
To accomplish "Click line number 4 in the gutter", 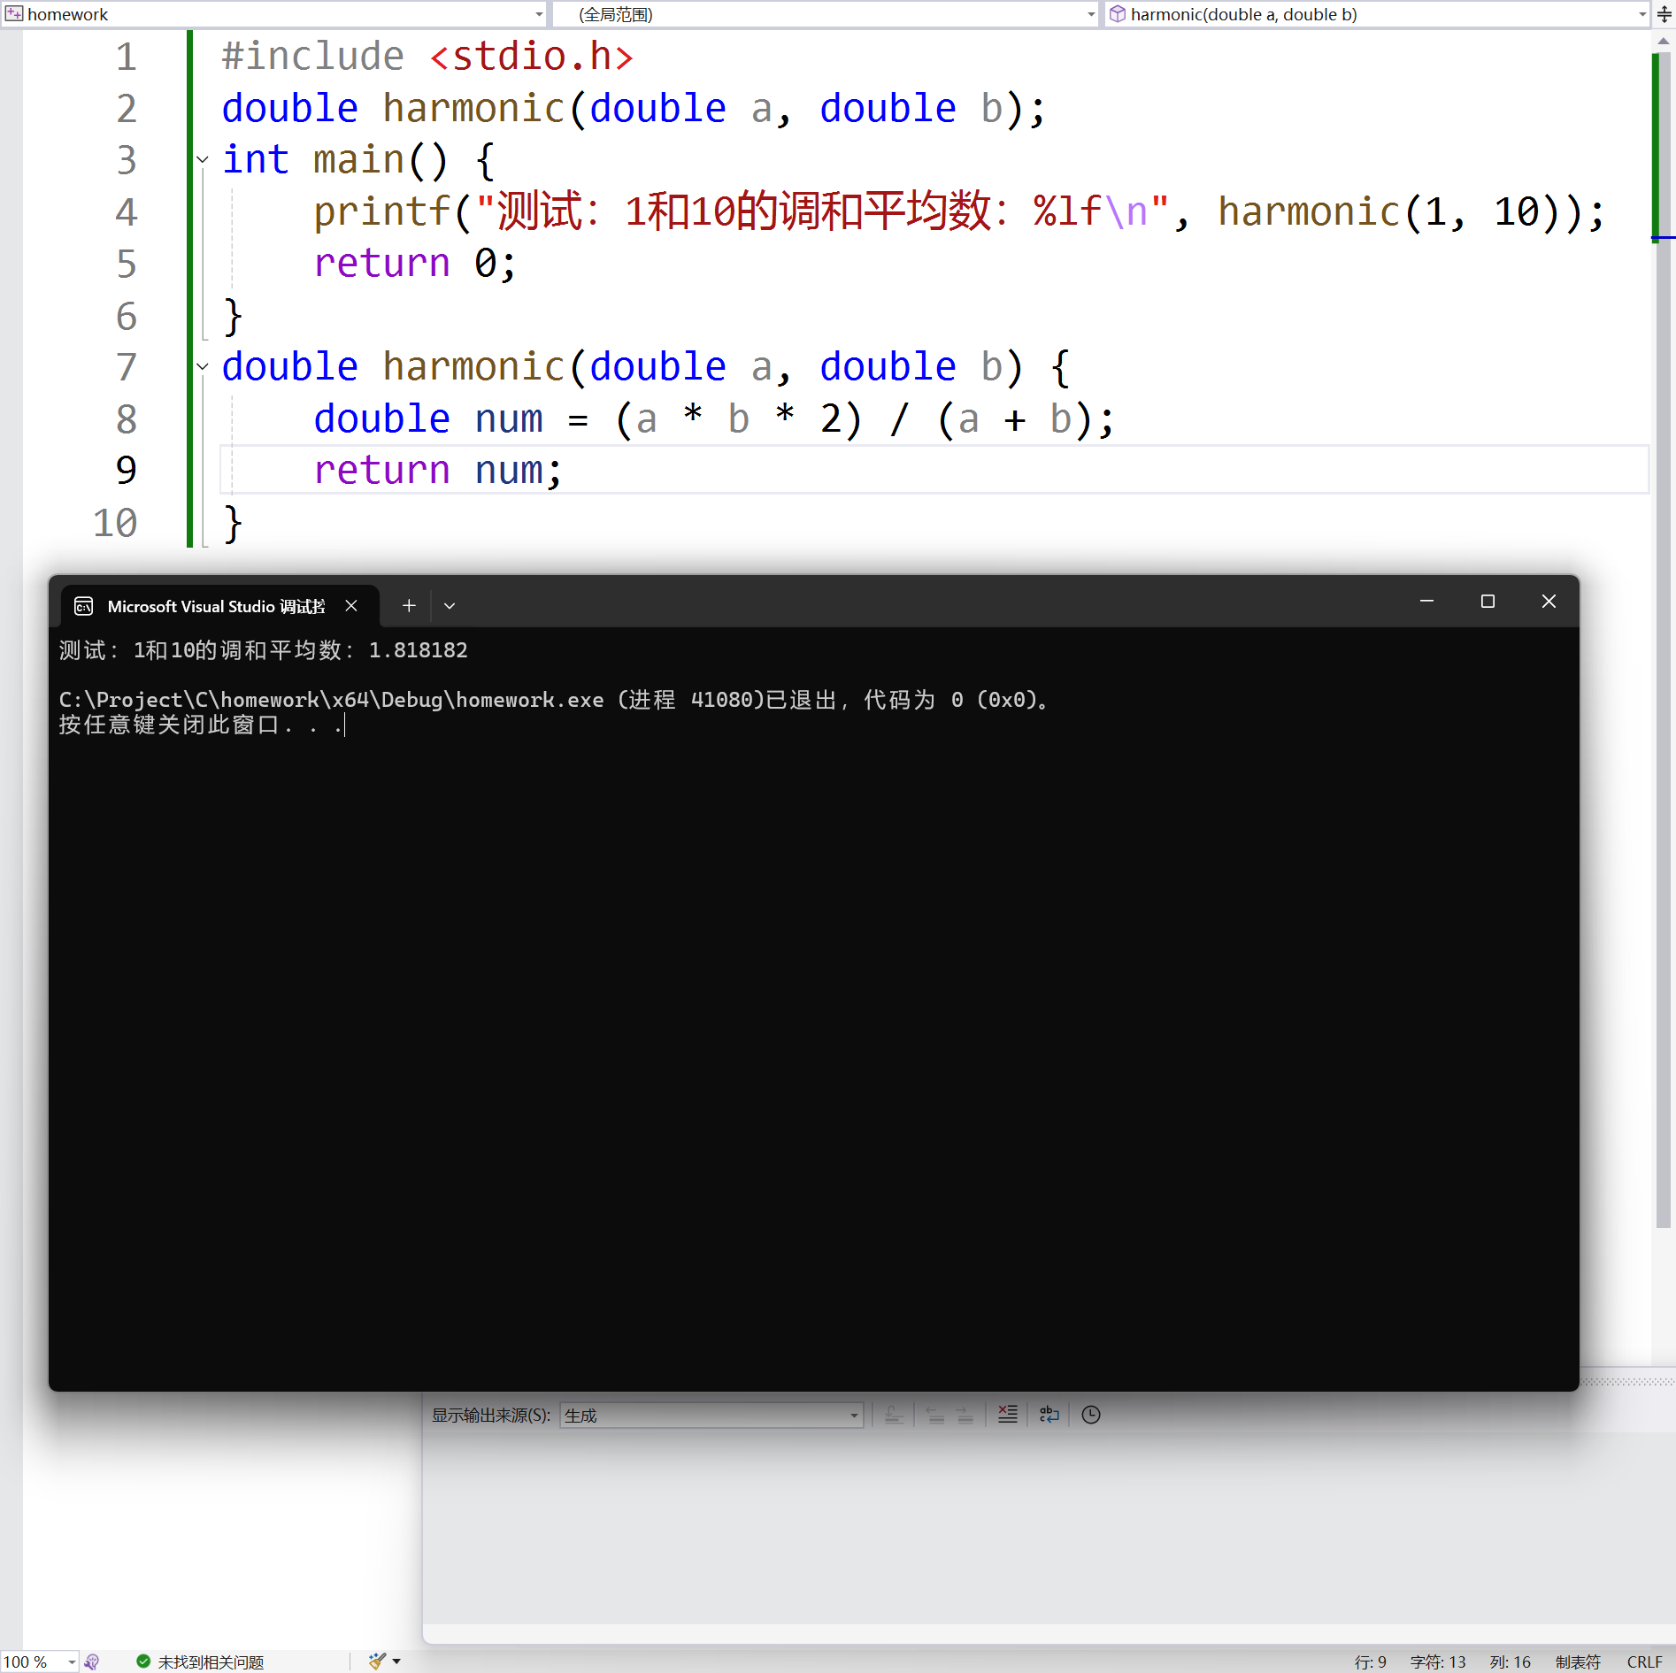I will pos(127,212).
